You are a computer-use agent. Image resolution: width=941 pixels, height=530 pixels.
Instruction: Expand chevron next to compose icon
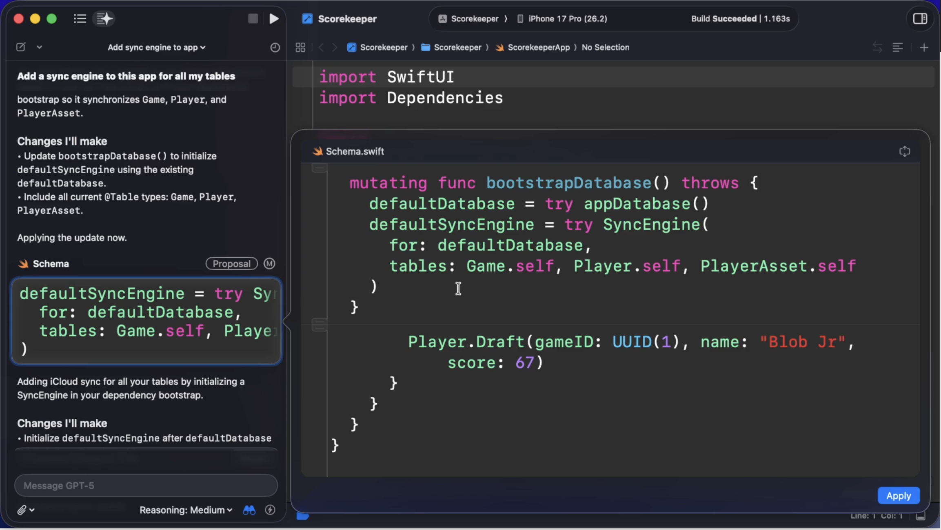(x=39, y=47)
